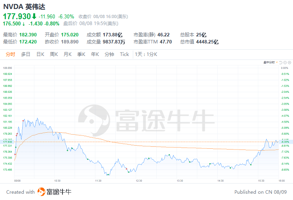The image size is (293, 200).
Task: Click the 盘后价 08/08 19:59(美东) timestamp
Action: point(91,23)
